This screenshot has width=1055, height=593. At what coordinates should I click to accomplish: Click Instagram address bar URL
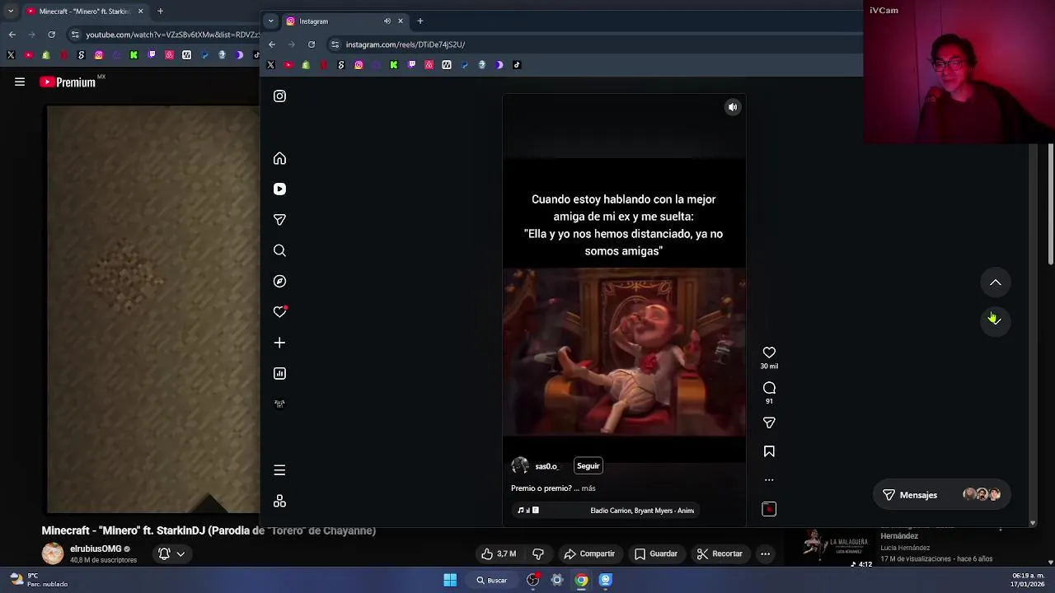point(406,44)
